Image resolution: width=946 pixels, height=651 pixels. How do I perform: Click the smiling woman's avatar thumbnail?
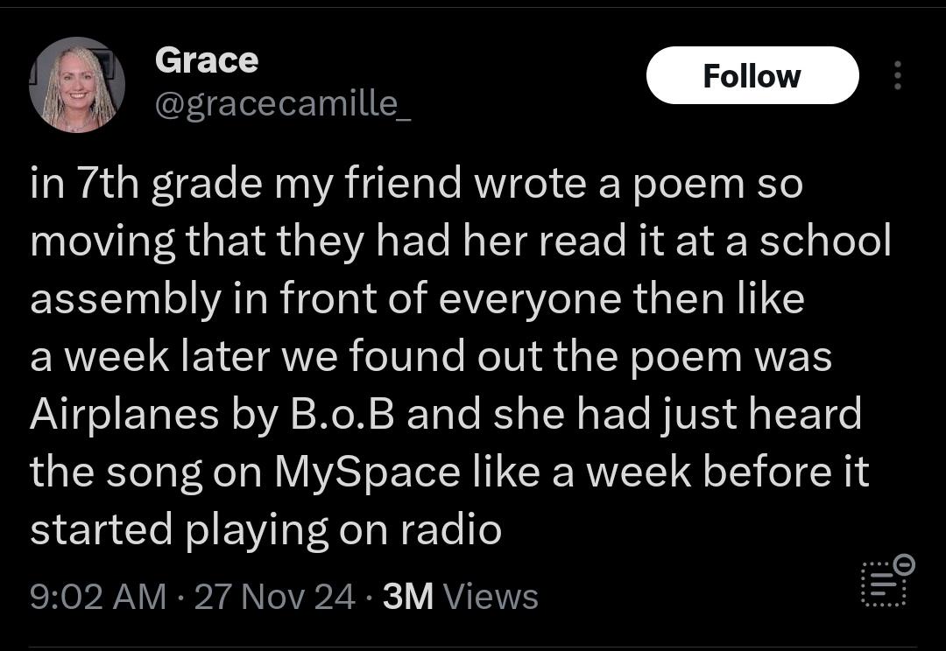tap(77, 84)
